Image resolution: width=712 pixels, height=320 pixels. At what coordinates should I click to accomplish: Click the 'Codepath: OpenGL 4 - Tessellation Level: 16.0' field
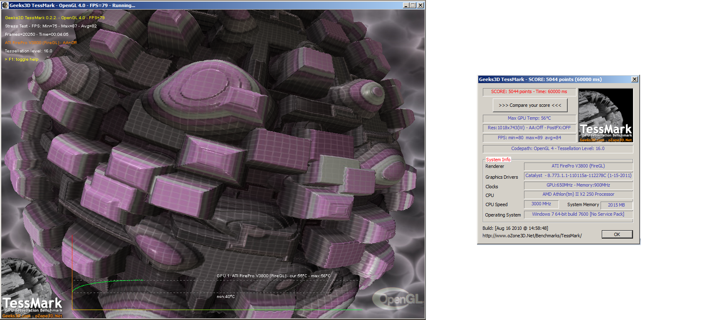pyautogui.click(x=558, y=149)
